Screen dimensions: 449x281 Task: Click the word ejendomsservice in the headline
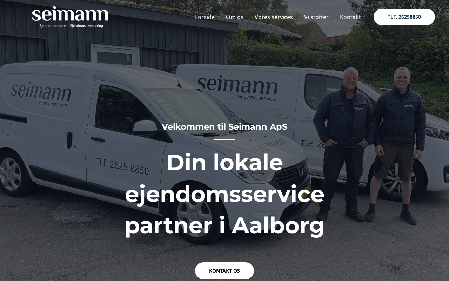click(224, 194)
